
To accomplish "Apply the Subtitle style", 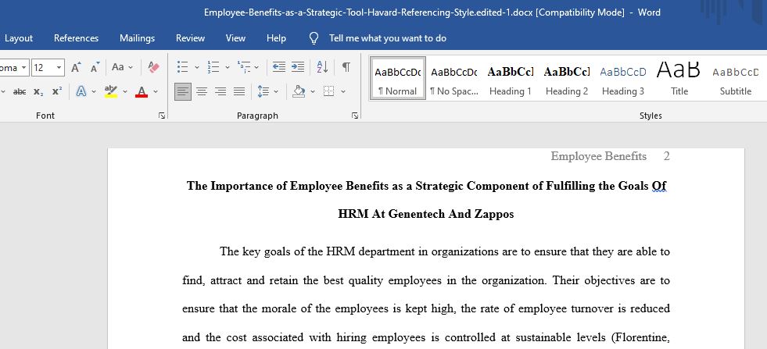I will tap(735, 78).
